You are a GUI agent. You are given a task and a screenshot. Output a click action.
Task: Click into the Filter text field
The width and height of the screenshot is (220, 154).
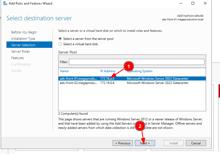tap(136, 62)
